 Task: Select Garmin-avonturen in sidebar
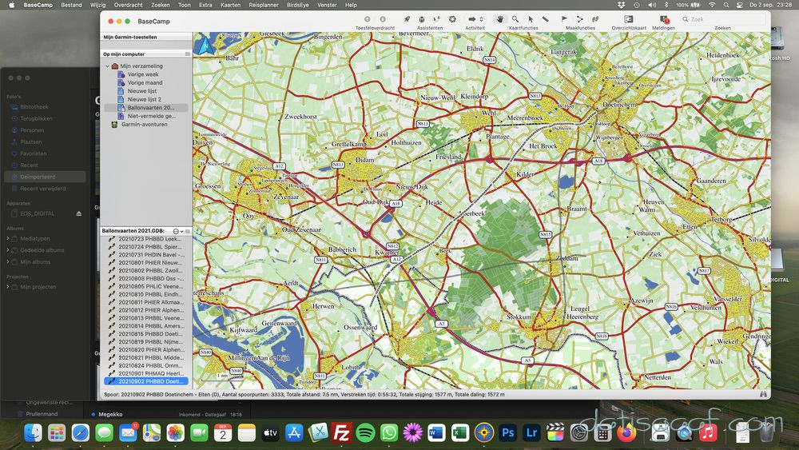(145, 124)
